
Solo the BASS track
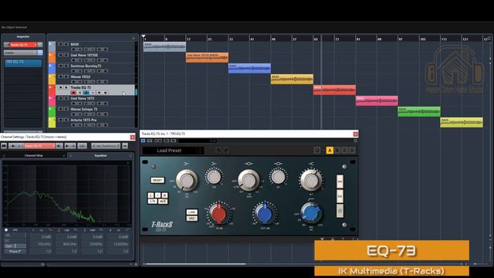[66, 45]
